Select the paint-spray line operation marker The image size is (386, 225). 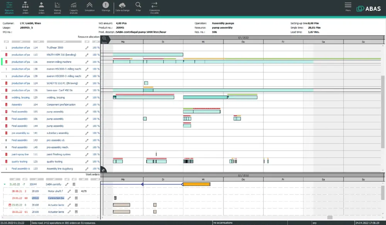(x=156, y=154)
